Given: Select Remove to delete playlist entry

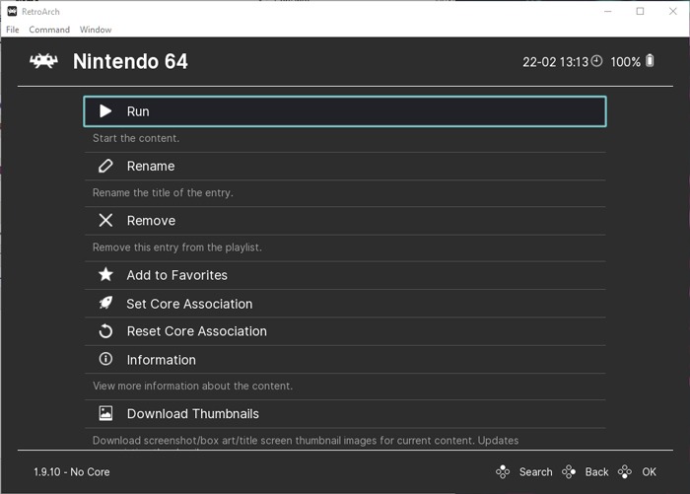Looking at the screenshot, I should [x=345, y=221].
